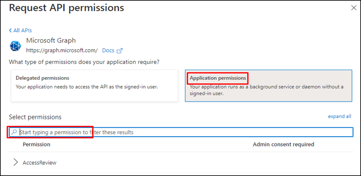Click the Delegated permissions heading text
Viewport: 361px width, 176px height.
point(42,78)
